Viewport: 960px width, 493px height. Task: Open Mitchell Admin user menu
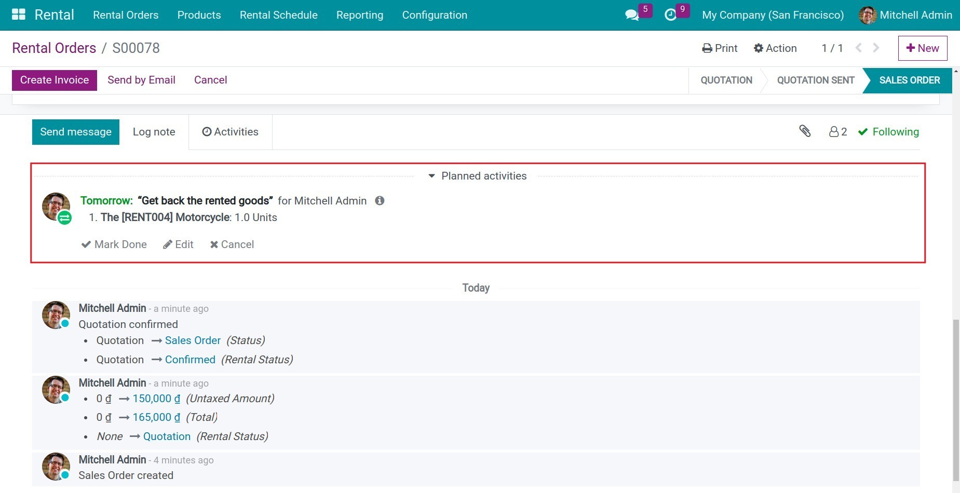click(906, 15)
